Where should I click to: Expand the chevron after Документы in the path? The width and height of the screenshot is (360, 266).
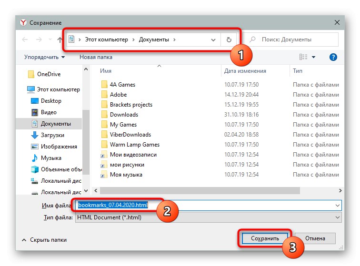[x=174, y=39]
